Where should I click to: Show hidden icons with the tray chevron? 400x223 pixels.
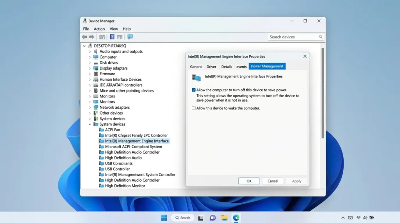tap(343, 218)
